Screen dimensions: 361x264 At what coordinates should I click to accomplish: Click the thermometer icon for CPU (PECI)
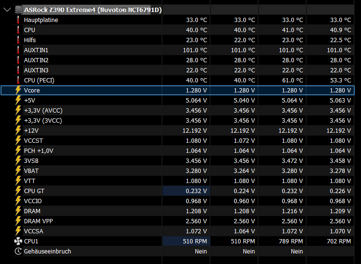pos(18,80)
